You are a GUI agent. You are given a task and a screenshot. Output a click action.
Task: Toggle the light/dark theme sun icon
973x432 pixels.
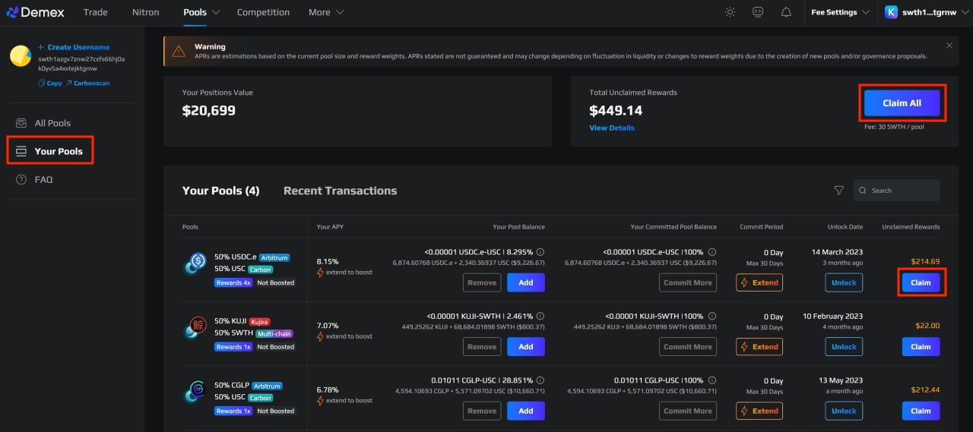pos(730,12)
